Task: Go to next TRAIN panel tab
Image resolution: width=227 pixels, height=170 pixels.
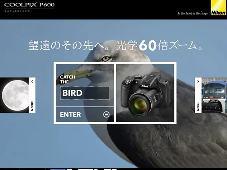Action: [x=198, y=95]
